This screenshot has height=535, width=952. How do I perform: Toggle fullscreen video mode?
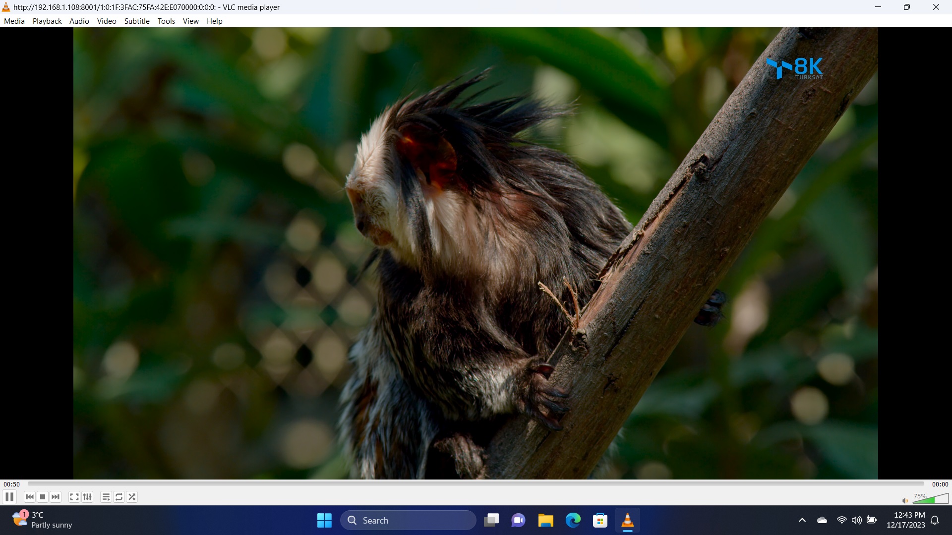click(74, 497)
